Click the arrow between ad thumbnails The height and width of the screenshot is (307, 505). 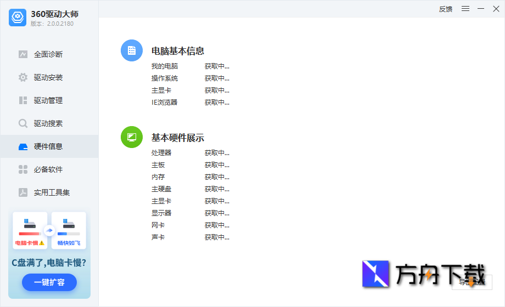(x=49, y=230)
